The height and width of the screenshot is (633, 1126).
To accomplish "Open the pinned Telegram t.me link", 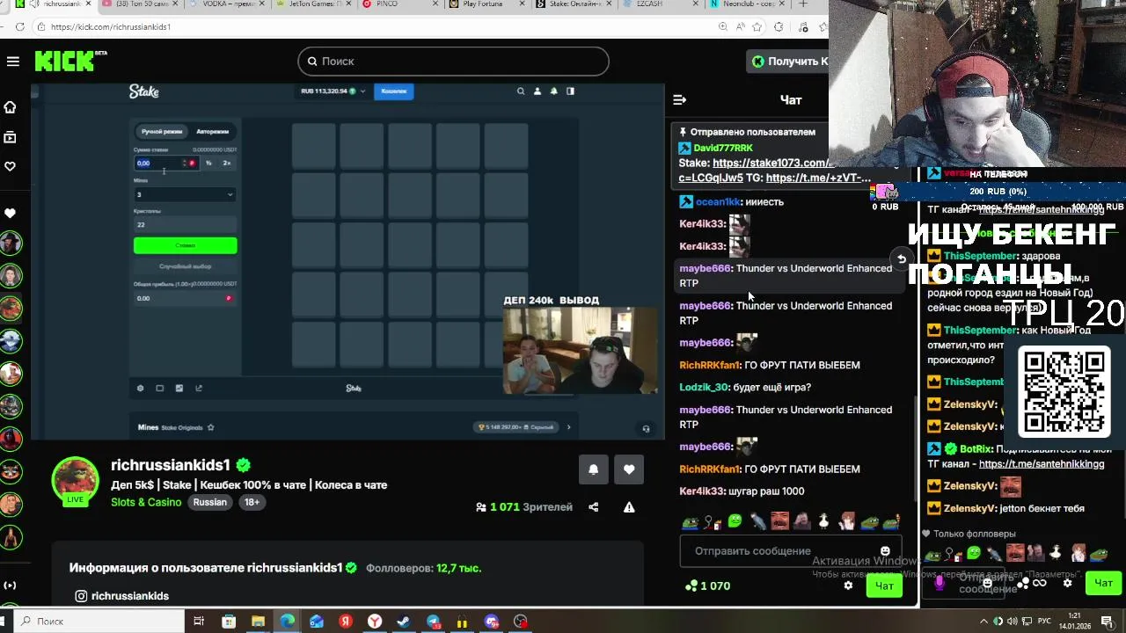I will coord(818,178).
